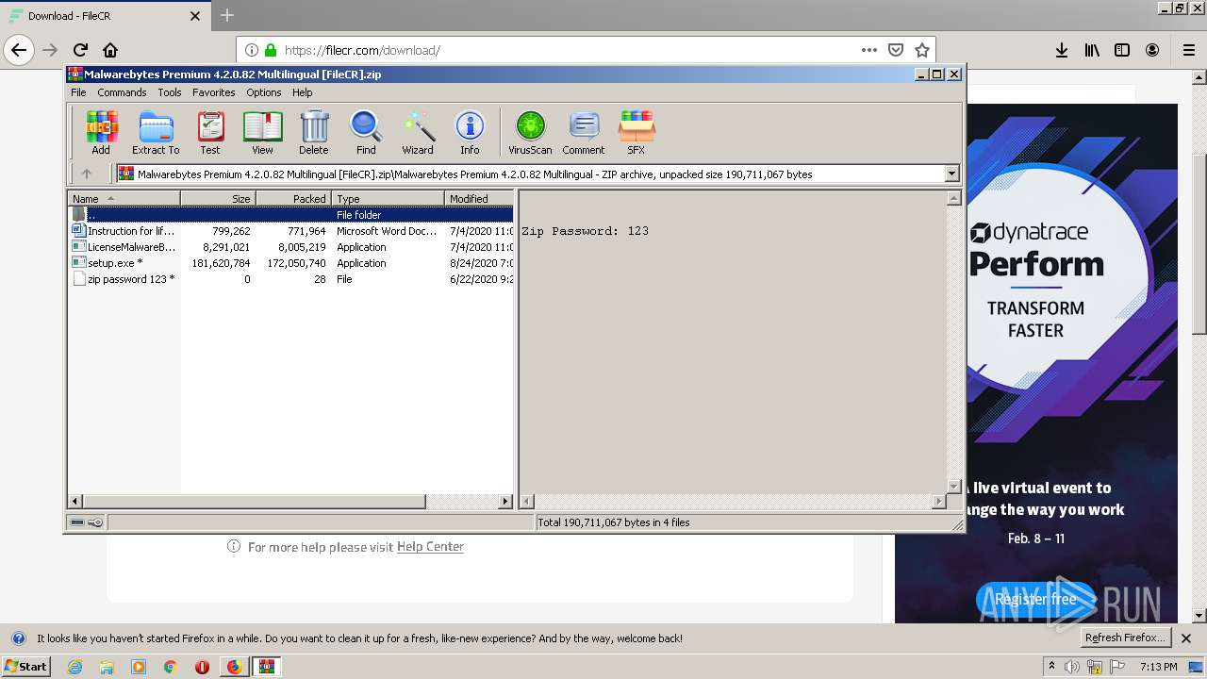The width and height of the screenshot is (1207, 679).
Task: Click the Refresh Firefox button
Action: 1126,638
